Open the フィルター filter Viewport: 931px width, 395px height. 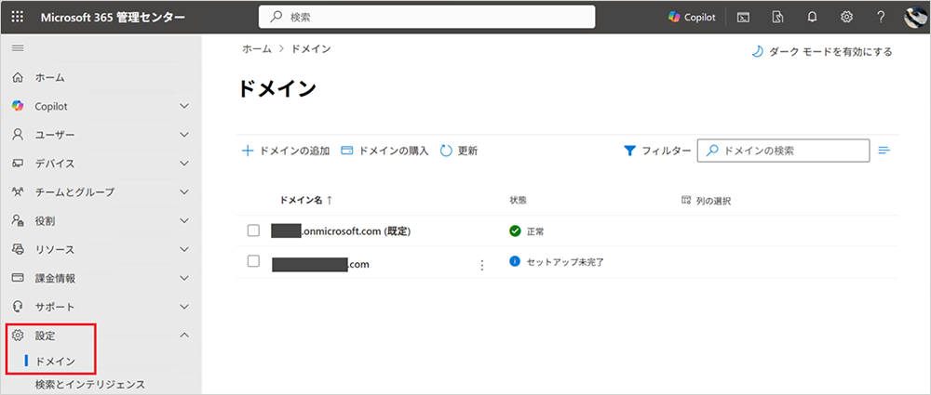(657, 151)
